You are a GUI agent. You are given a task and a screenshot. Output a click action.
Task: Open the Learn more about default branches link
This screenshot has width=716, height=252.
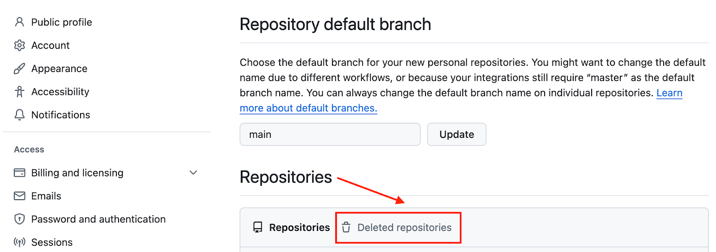308,108
